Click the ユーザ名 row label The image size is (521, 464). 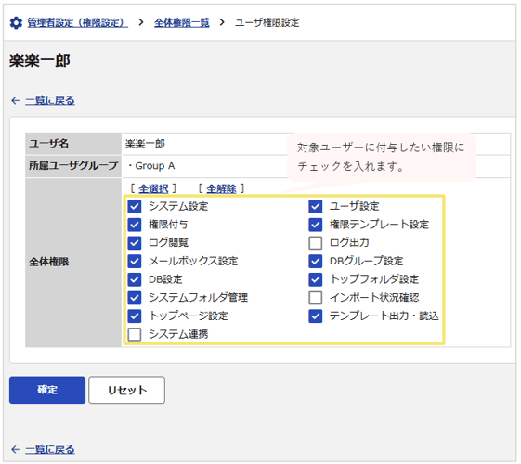click(x=49, y=144)
